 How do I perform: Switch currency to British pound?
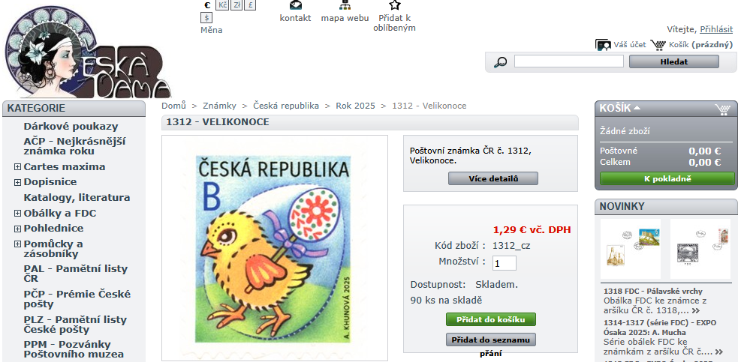pos(250,5)
